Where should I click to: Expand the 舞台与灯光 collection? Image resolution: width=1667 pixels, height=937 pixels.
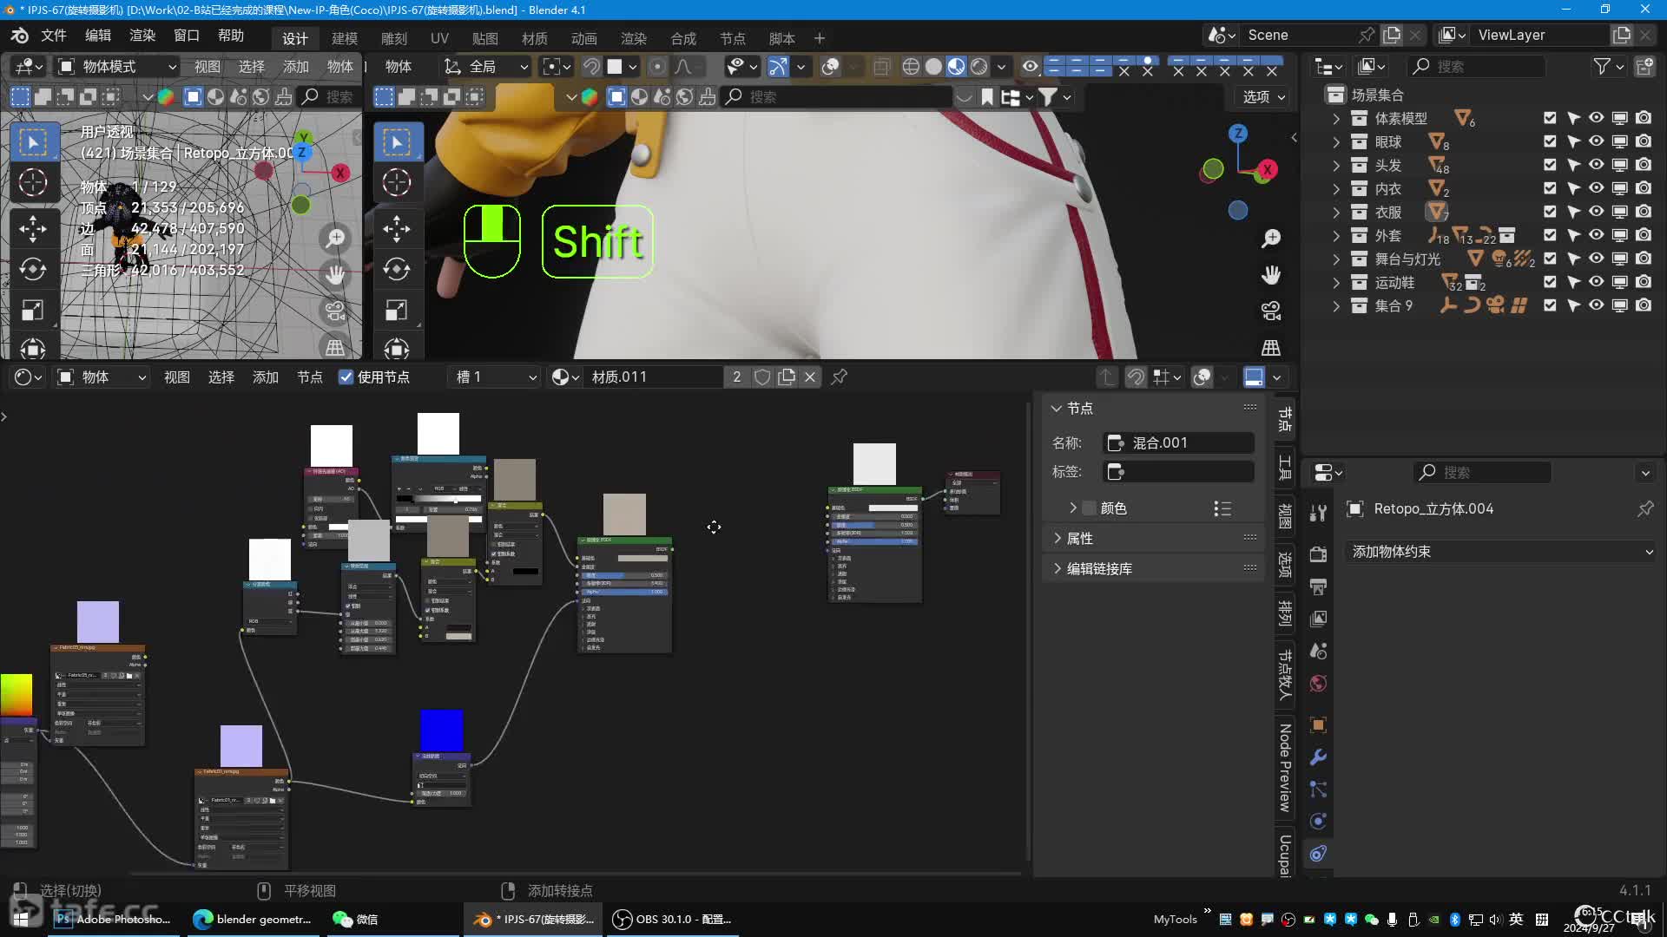coord(1336,259)
